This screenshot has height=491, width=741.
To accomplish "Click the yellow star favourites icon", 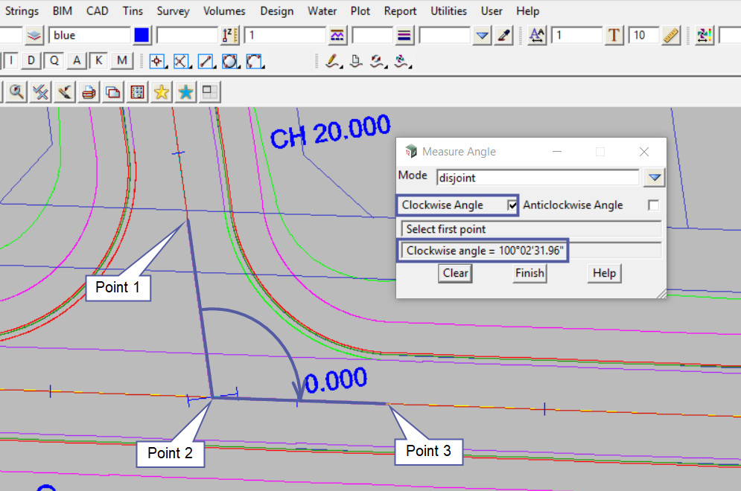I will (x=161, y=92).
